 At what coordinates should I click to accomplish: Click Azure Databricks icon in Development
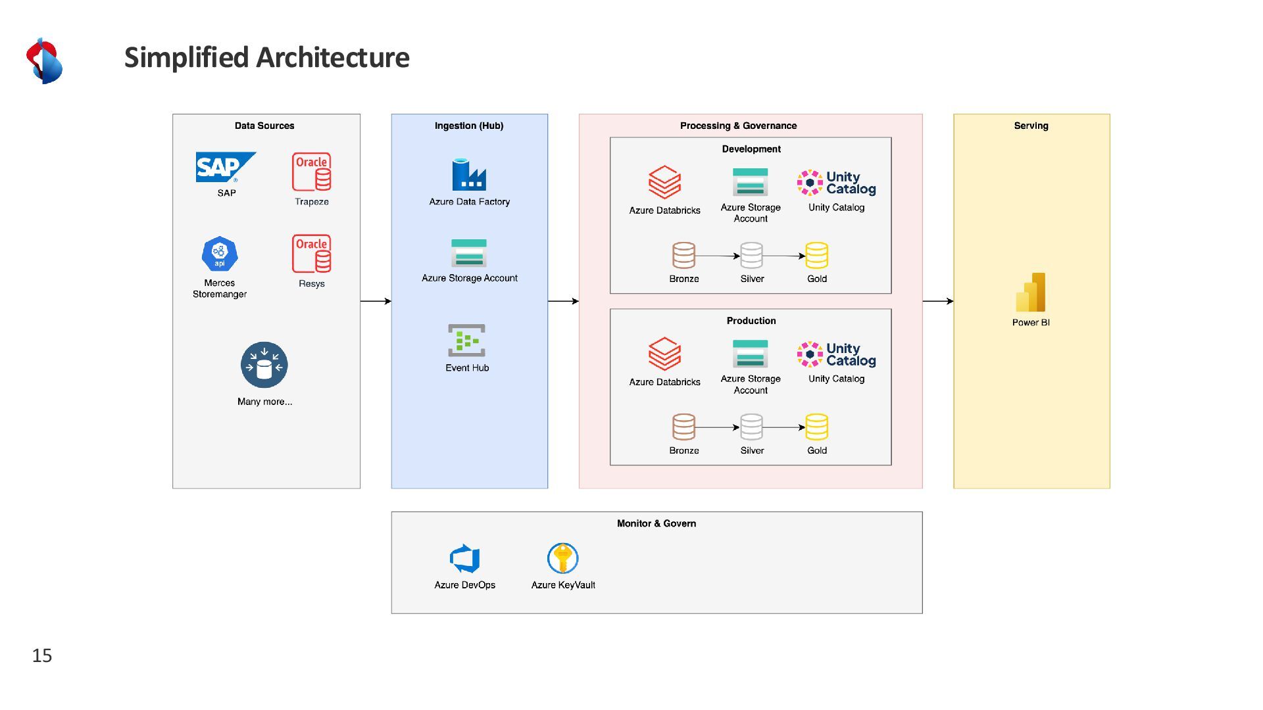pyautogui.click(x=664, y=182)
